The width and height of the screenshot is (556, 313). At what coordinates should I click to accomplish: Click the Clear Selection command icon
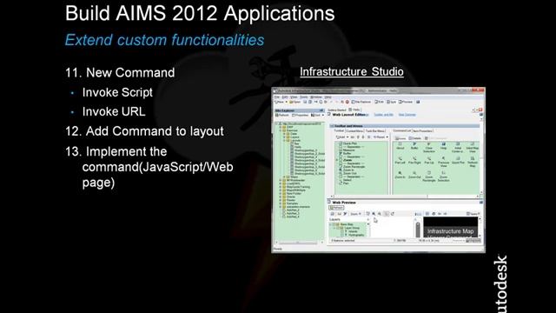pyautogui.click(x=428, y=147)
